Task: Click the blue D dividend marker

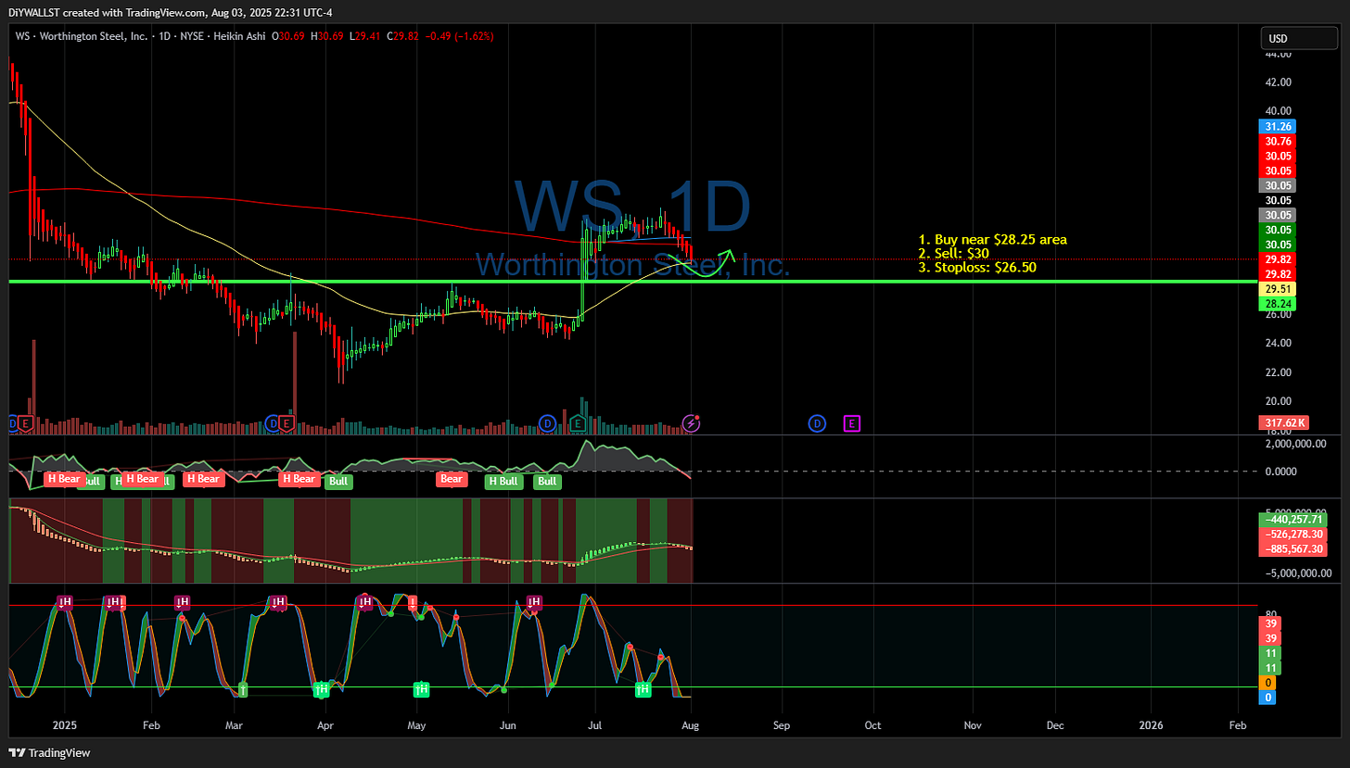Action: pyautogui.click(x=816, y=423)
